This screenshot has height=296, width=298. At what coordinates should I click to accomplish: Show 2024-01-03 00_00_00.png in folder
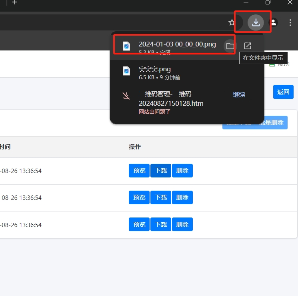pos(230,46)
